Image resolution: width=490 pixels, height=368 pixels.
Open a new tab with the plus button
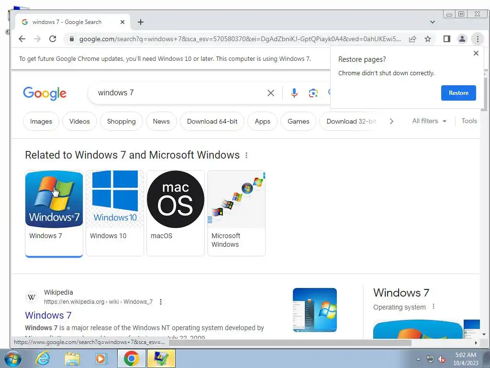click(141, 22)
